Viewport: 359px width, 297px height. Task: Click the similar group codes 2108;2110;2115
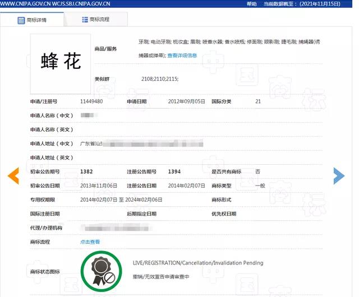coord(160,79)
